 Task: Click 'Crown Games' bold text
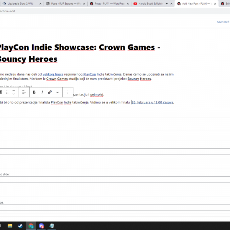[x=57, y=79]
